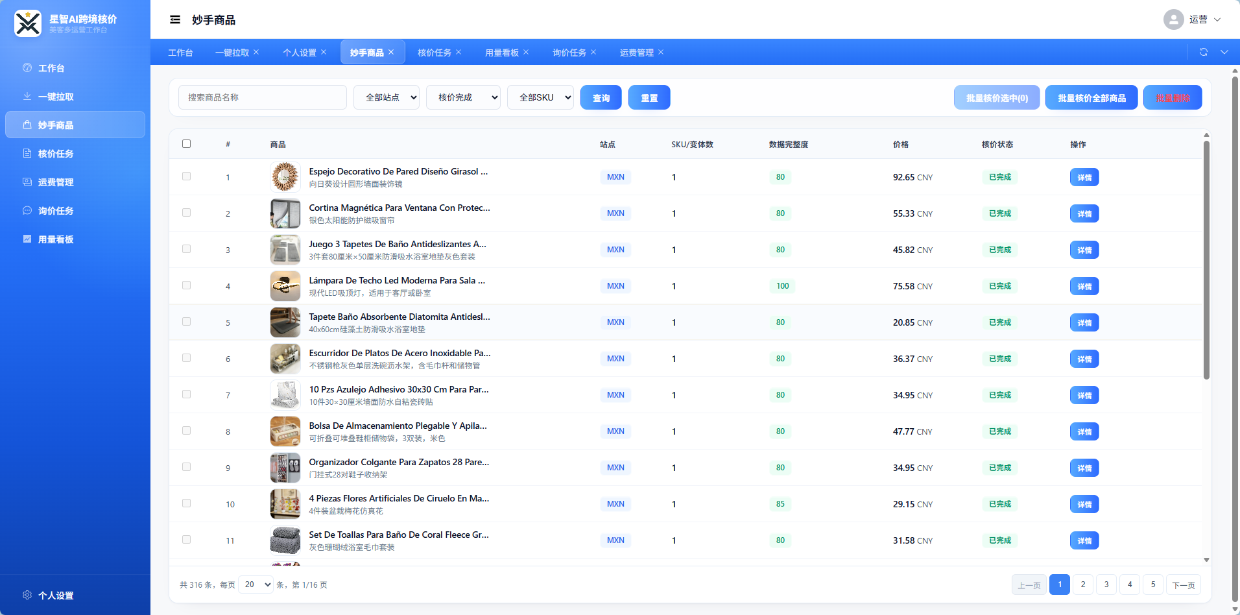This screenshot has height=615, width=1240.
Task: Click the table vertical scrollbar
Action: pyautogui.click(x=1206, y=259)
